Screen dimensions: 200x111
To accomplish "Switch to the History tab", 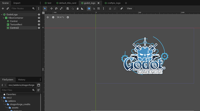I will pos(22,80).
